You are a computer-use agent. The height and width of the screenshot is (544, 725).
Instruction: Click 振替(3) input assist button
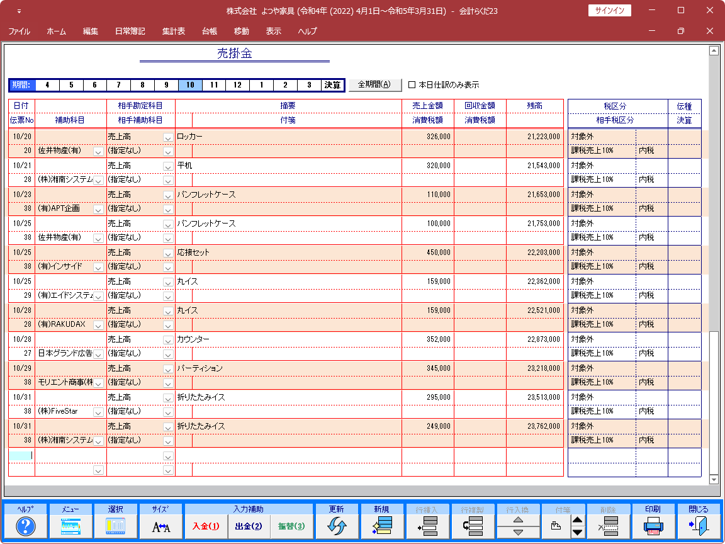[292, 526]
